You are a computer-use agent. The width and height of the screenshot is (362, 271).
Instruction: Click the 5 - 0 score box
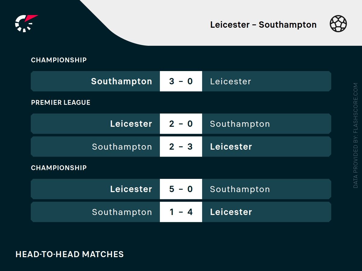click(x=181, y=189)
